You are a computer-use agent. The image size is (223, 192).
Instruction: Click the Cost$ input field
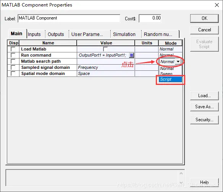pos(150,18)
